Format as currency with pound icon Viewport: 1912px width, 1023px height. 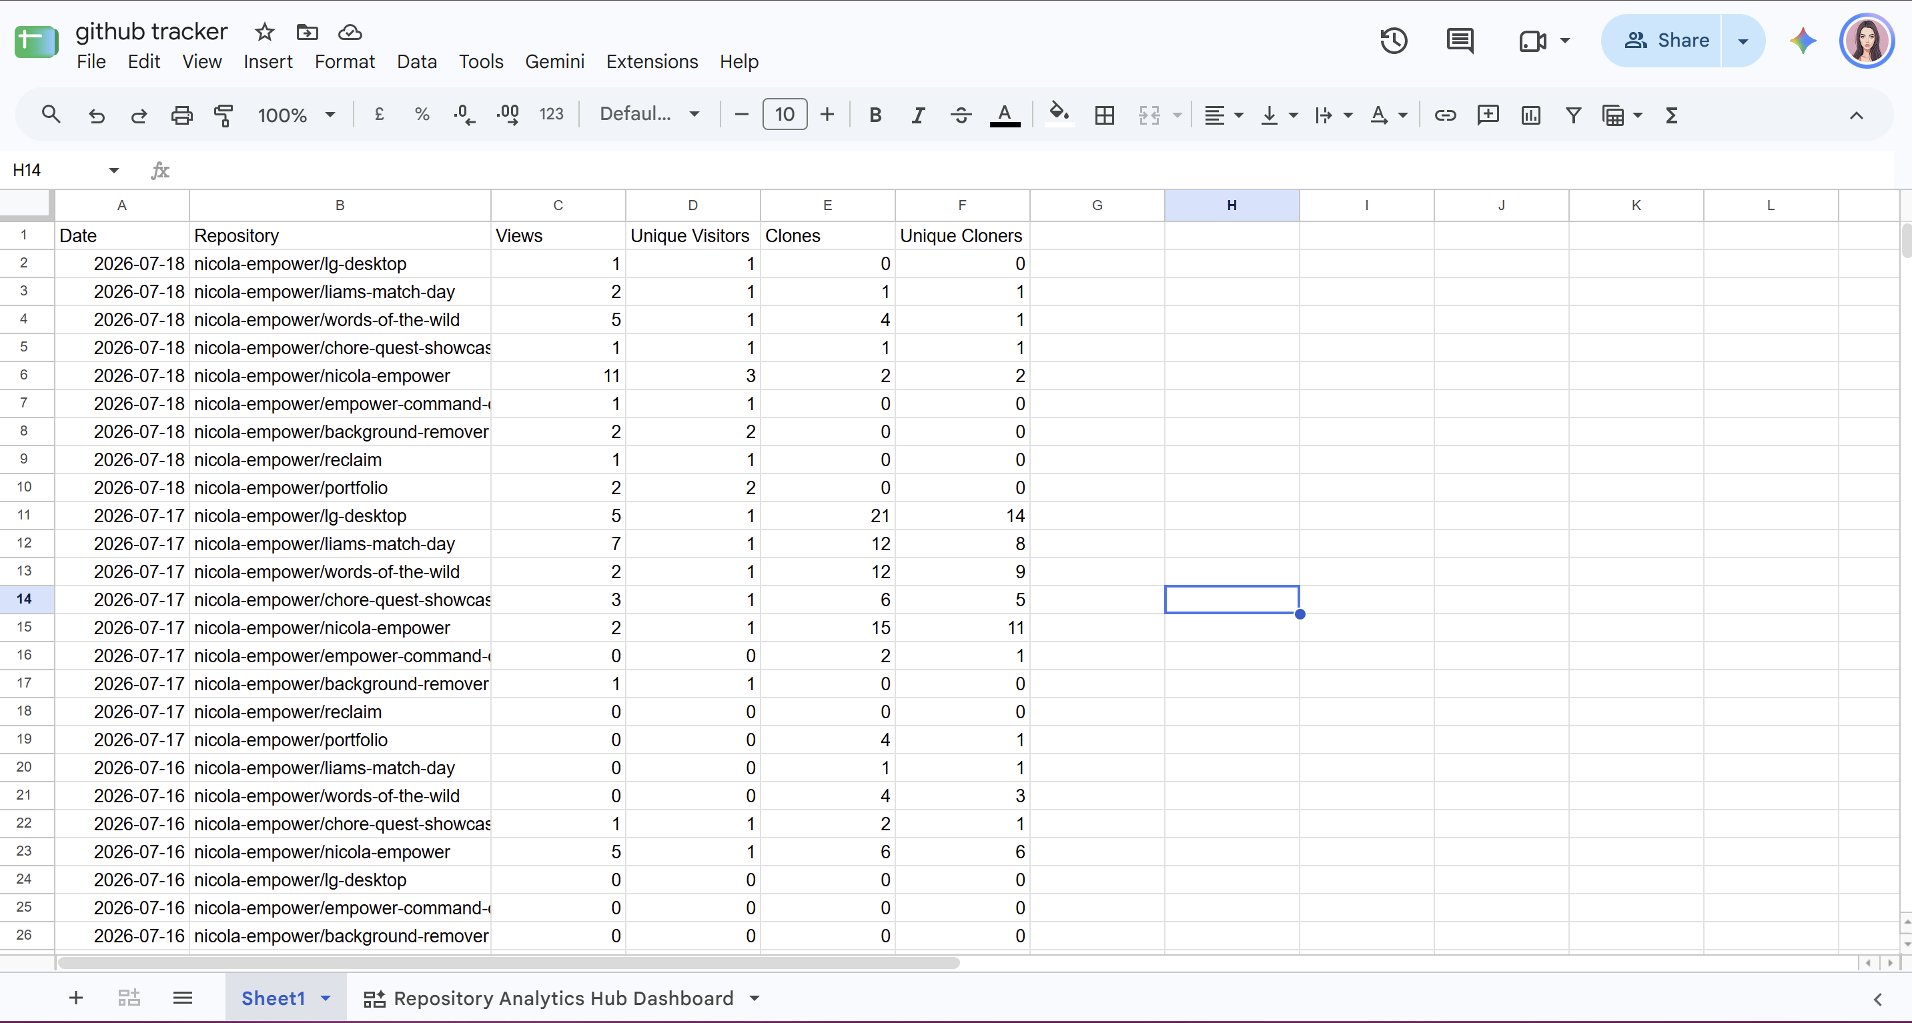(380, 114)
